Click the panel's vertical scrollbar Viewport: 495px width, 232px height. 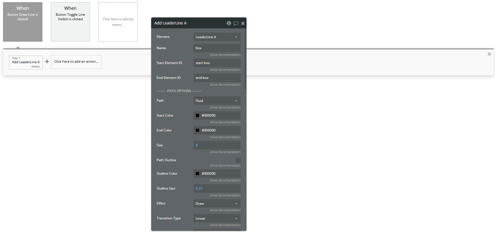click(x=245, y=59)
